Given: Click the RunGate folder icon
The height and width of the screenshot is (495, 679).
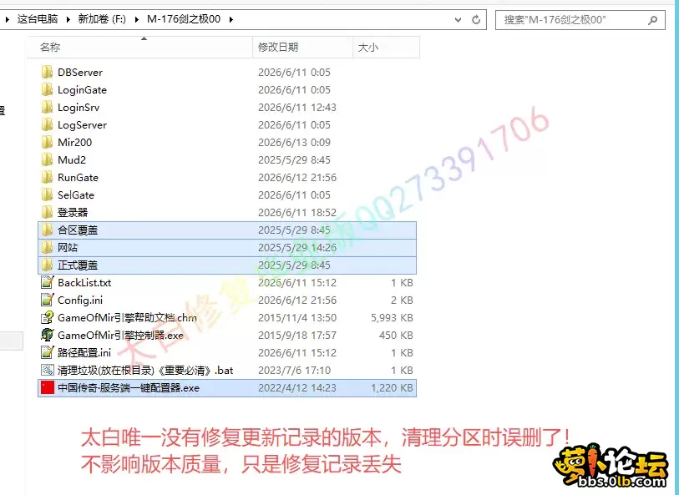Looking at the screenshot, I should (48, 177).
